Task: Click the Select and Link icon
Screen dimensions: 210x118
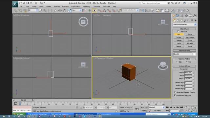Action: coord(15,10)
